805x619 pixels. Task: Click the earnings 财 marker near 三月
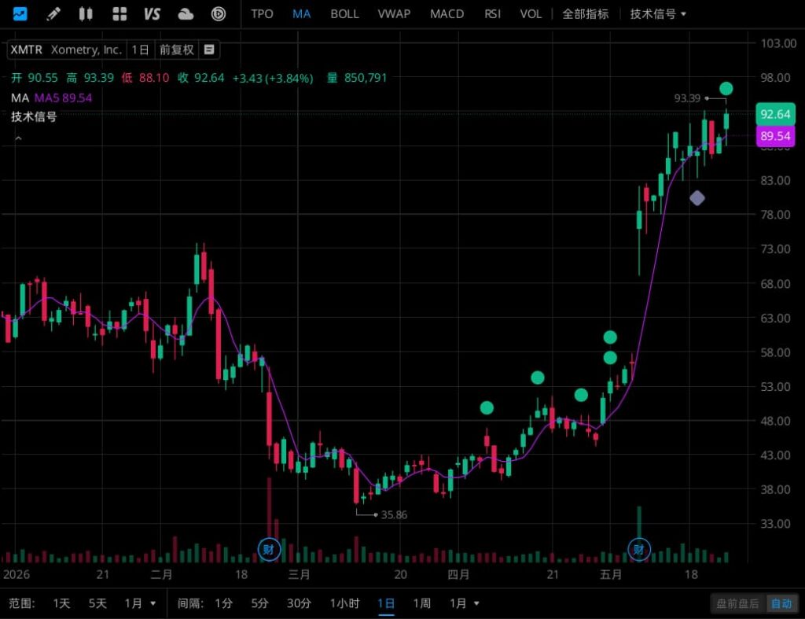269,550
